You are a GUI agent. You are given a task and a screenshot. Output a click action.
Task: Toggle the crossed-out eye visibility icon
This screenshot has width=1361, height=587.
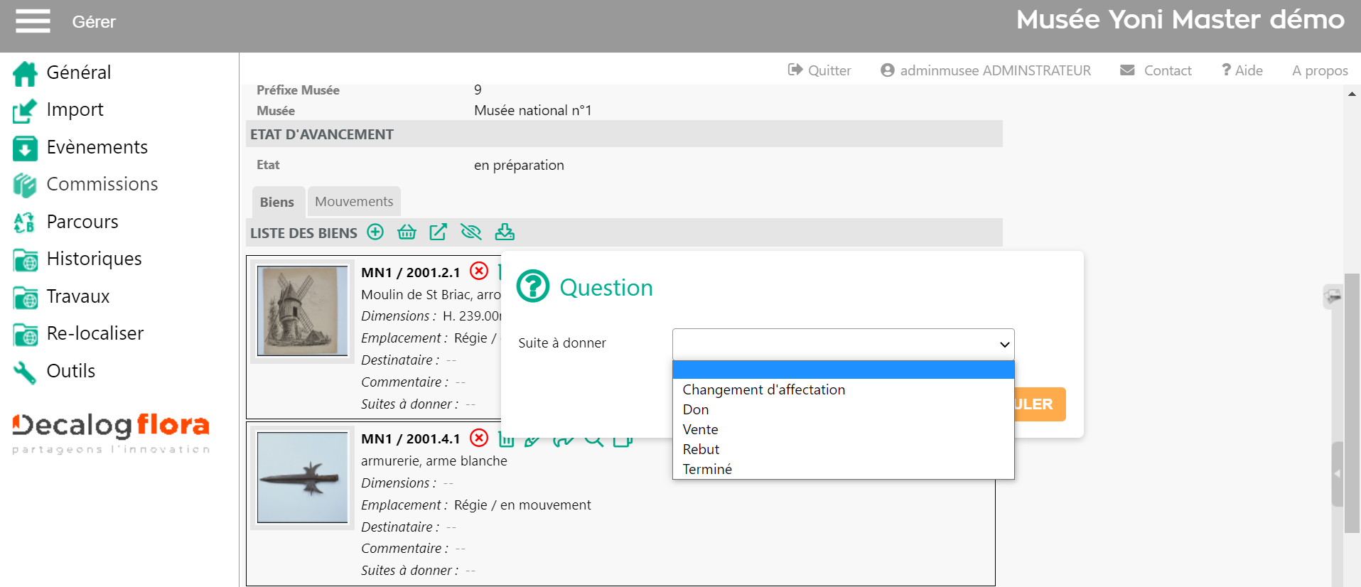coord(470,232)
